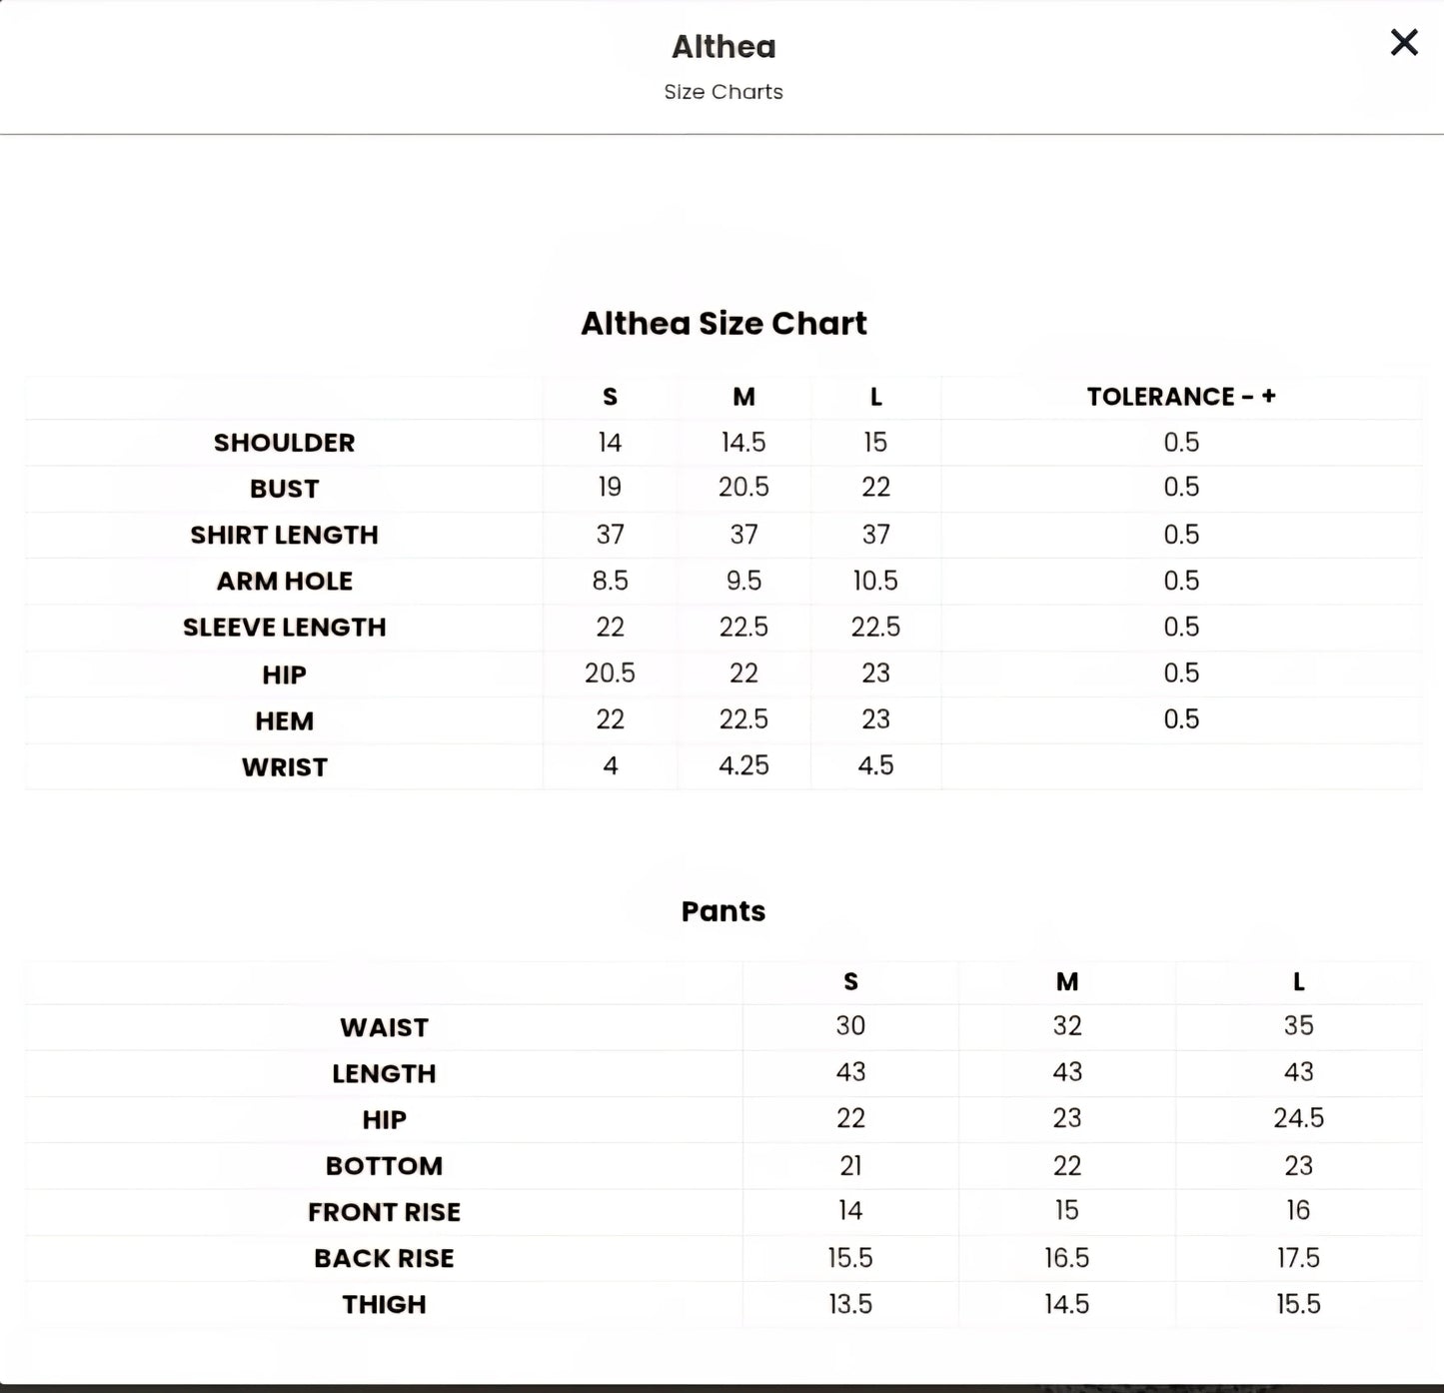Select the THIGH row label

click(x=384, y=1304)
